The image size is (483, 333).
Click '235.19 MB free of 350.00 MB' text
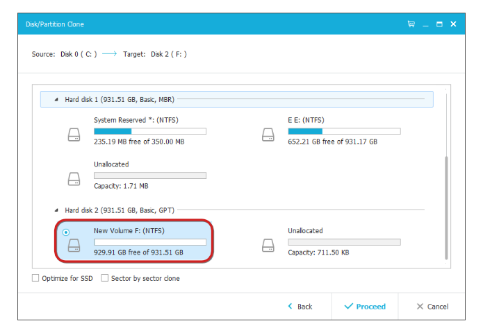pyautogui.click(x=139, y=142)
